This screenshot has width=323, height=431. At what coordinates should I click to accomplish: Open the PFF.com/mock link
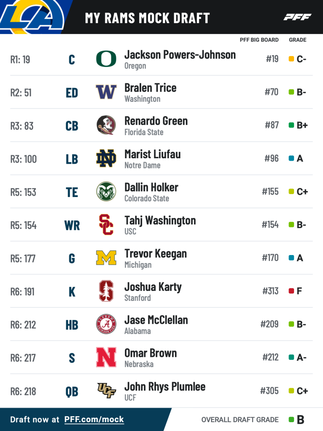pos(94,420)
